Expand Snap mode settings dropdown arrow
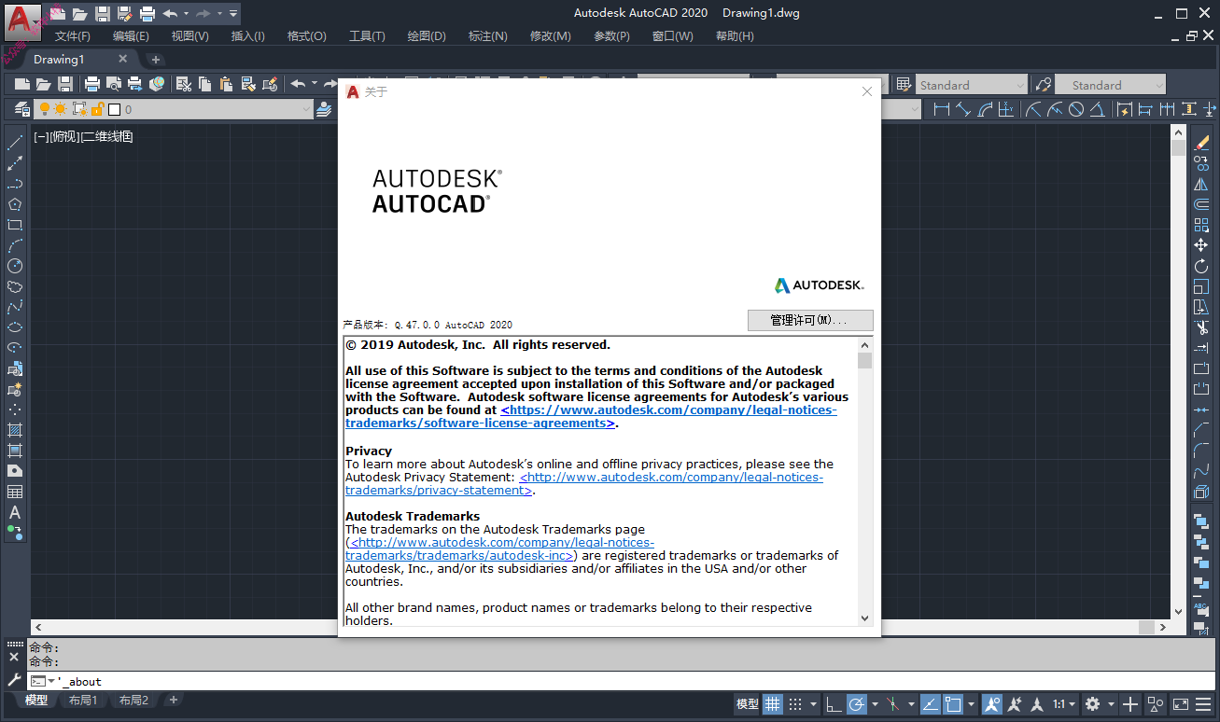 pyautogui.click(x=813, y=704)
